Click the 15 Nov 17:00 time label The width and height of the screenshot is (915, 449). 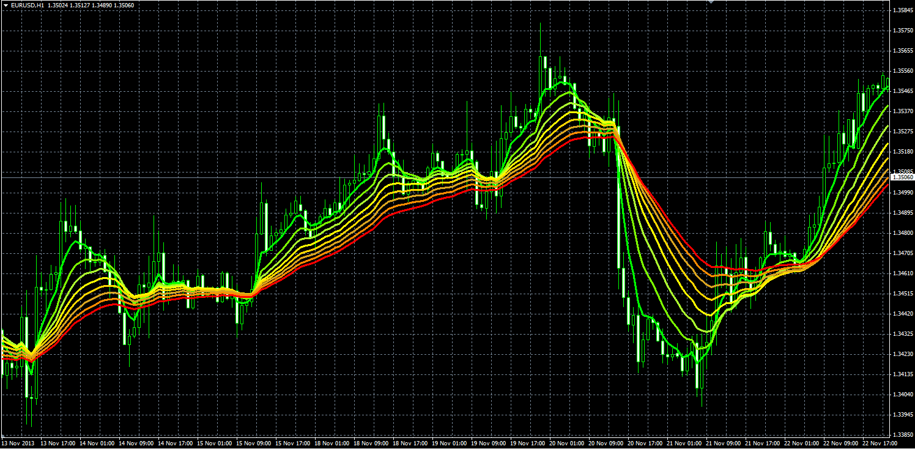pos(293,443)
